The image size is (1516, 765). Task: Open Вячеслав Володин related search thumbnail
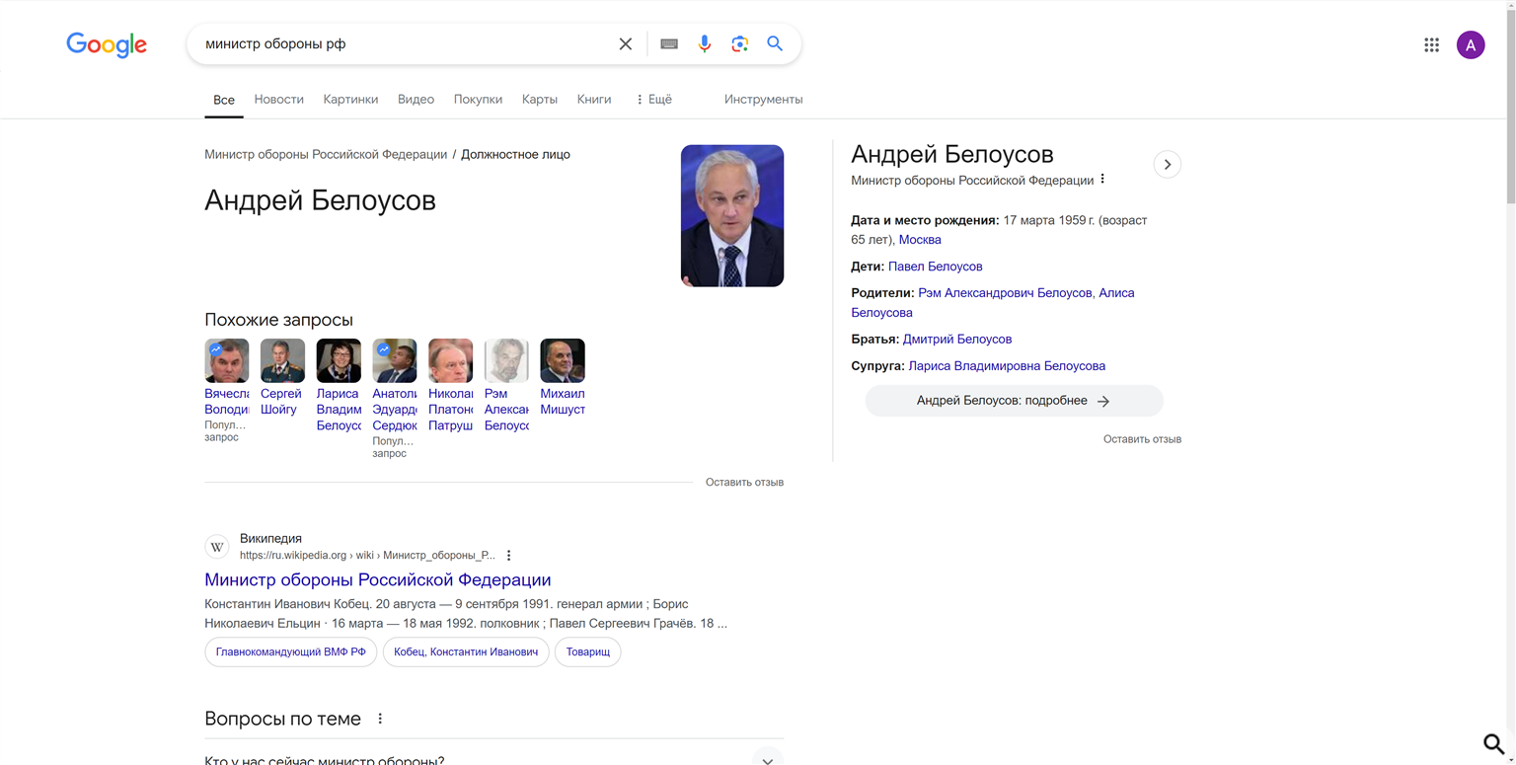[x=227, y=360]
